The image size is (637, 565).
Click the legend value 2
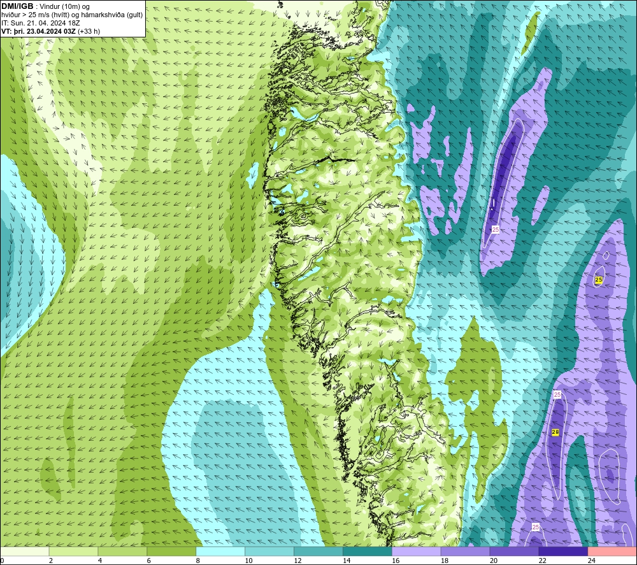(51, 561)
